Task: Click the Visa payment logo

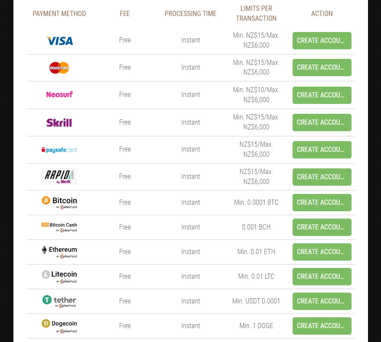Action: pos(59,41)
